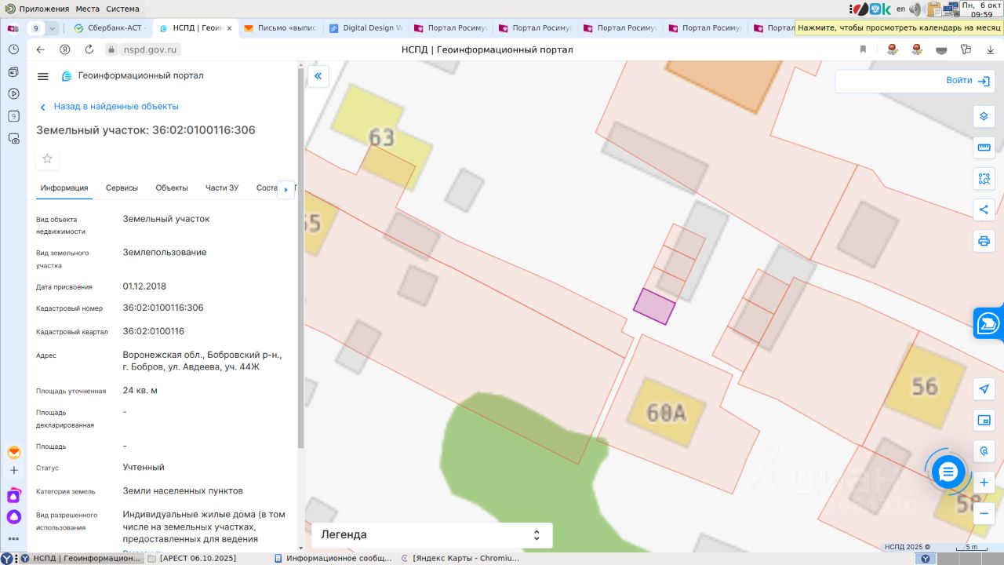Open the blue side widget tab on right edge

coord(989,323)
